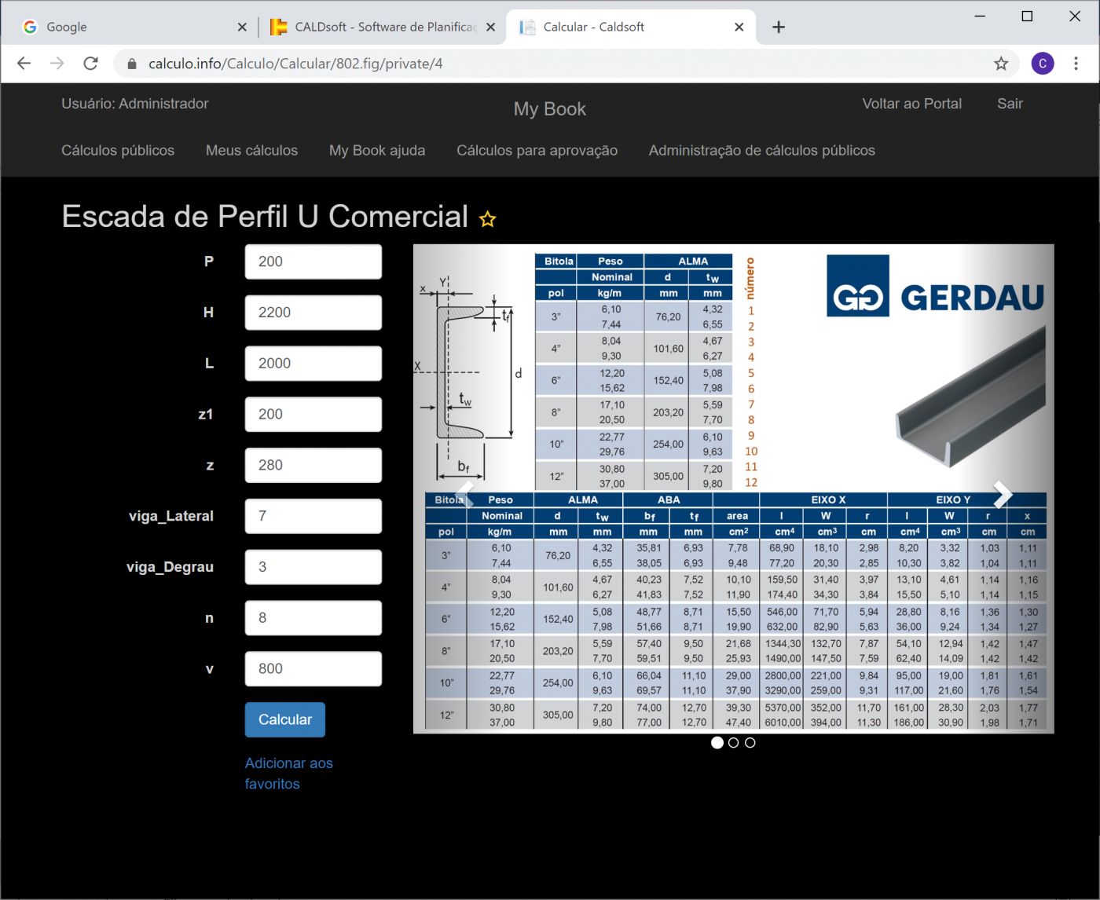Reload the page with the refresh icon

[x=91, y=64]
